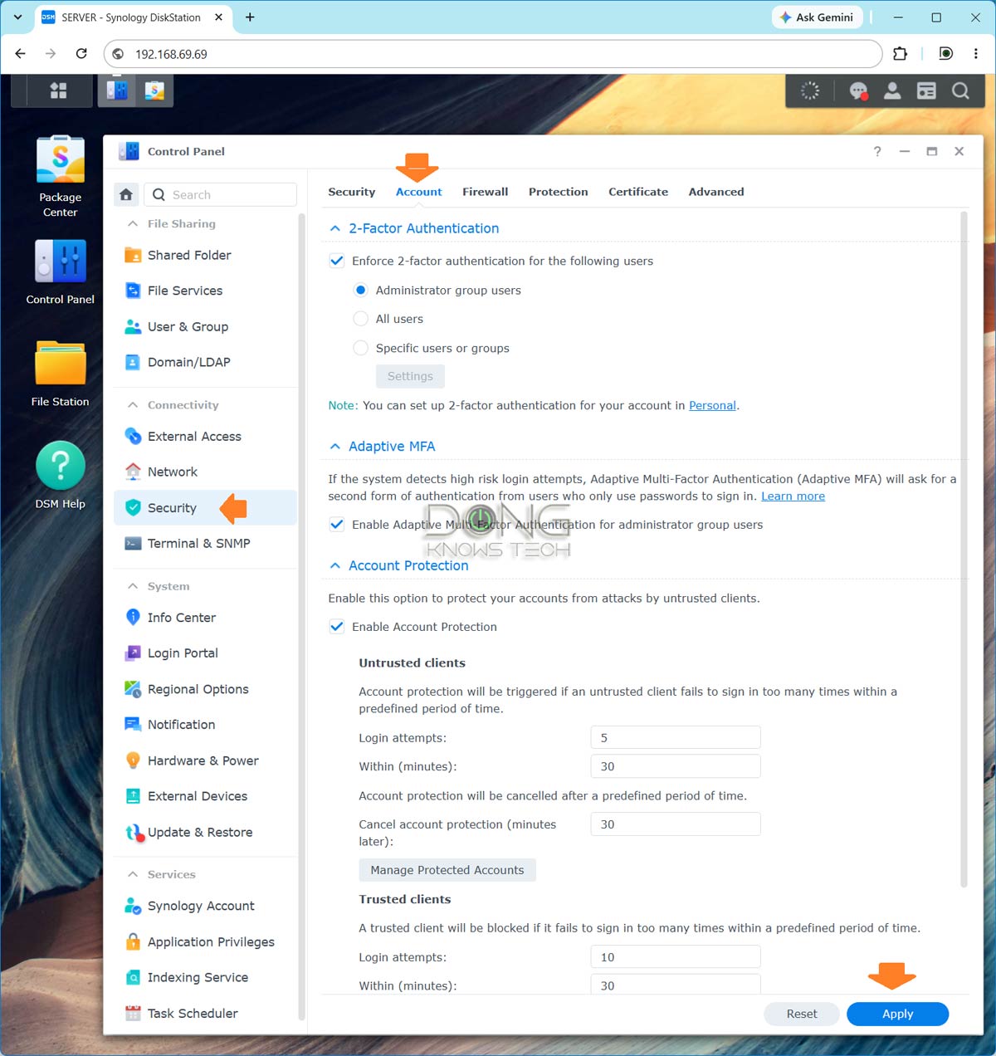
Task: Open Shared Folder in the sidebar
Action: 205,255
